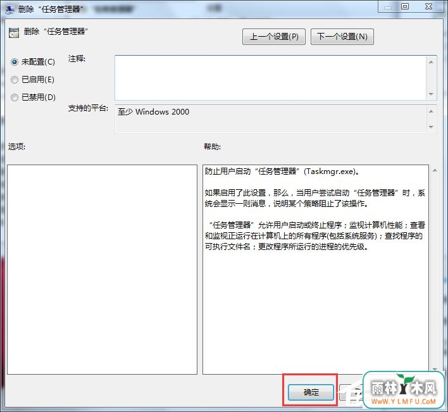The width and height of the screenshot is (448, 412).
Task: Click the 注释 label
Action: pyautogui.click(x=77, y=59)
